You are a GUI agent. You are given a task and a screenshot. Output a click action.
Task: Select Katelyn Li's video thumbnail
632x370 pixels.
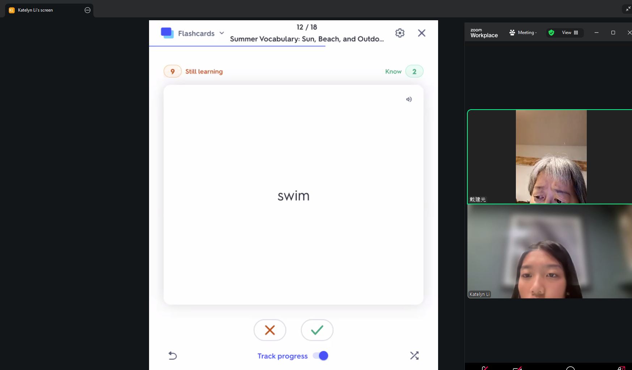click(549, 251)
